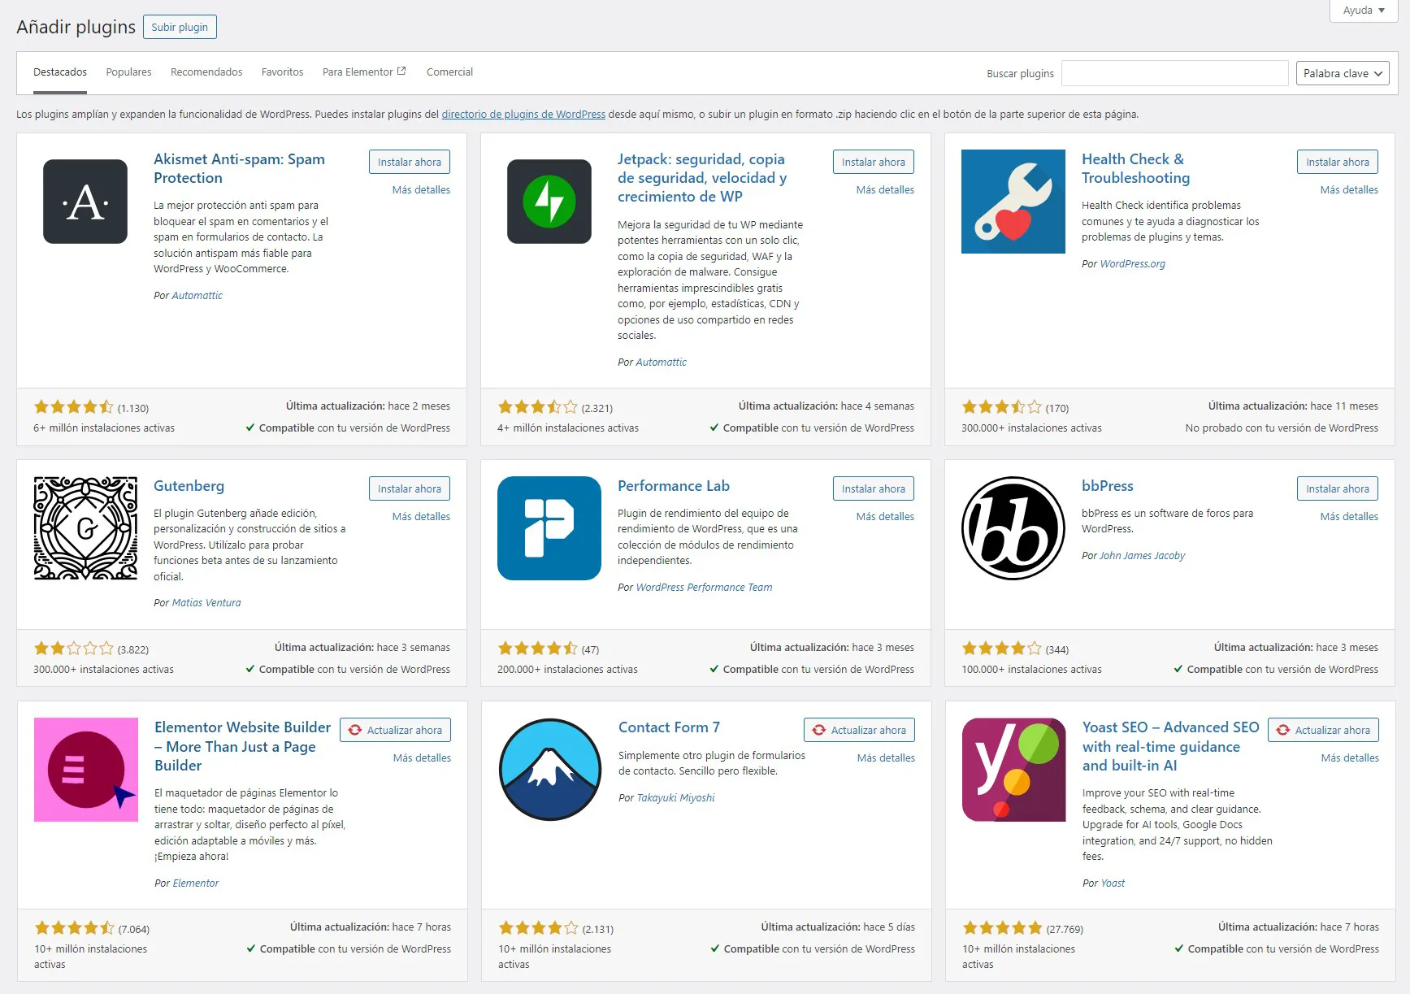The image size is (1410, 994).
Task: Click the Gutenberg plugin logo
Action: pyautogui.click(x=85, y=528)
